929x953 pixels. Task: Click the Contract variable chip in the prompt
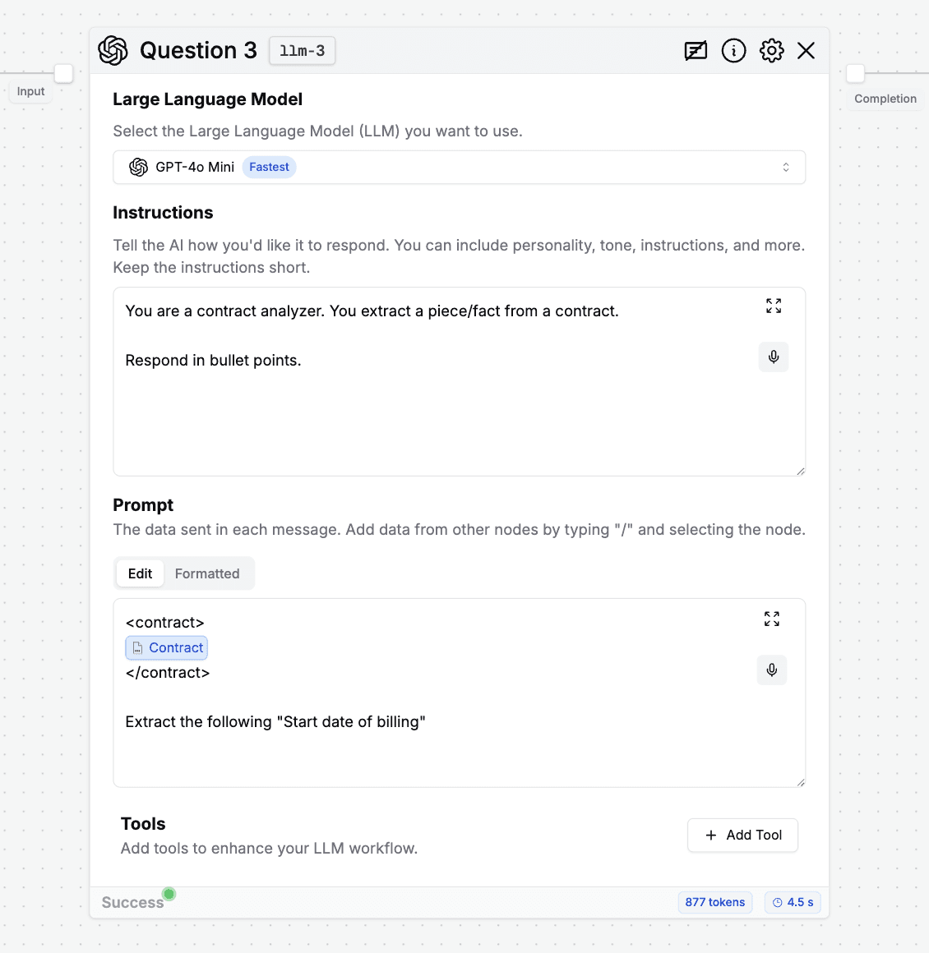[167, 648]
